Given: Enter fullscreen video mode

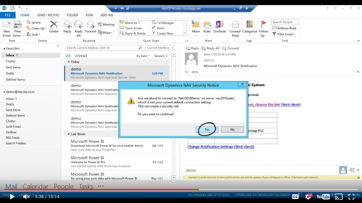Looking at the screenshot, I should (x=351, y=197).
